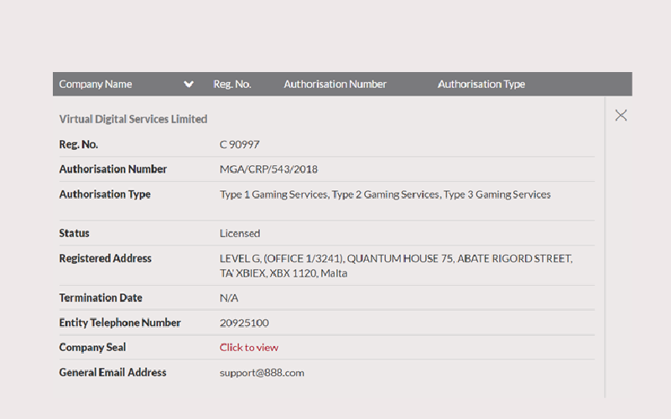Select authorisation number MGA/CRP/543/2018
671x419 pixels.
pos(268,169)
